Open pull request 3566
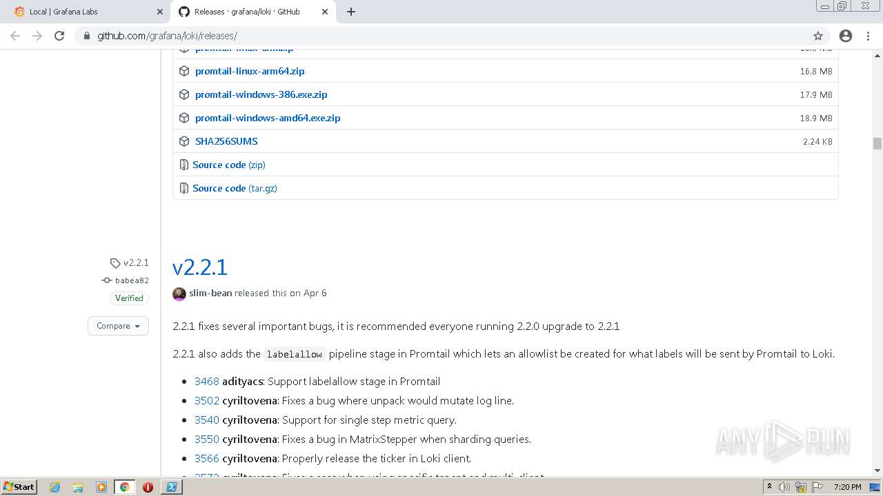 click(x=207, y=458)
